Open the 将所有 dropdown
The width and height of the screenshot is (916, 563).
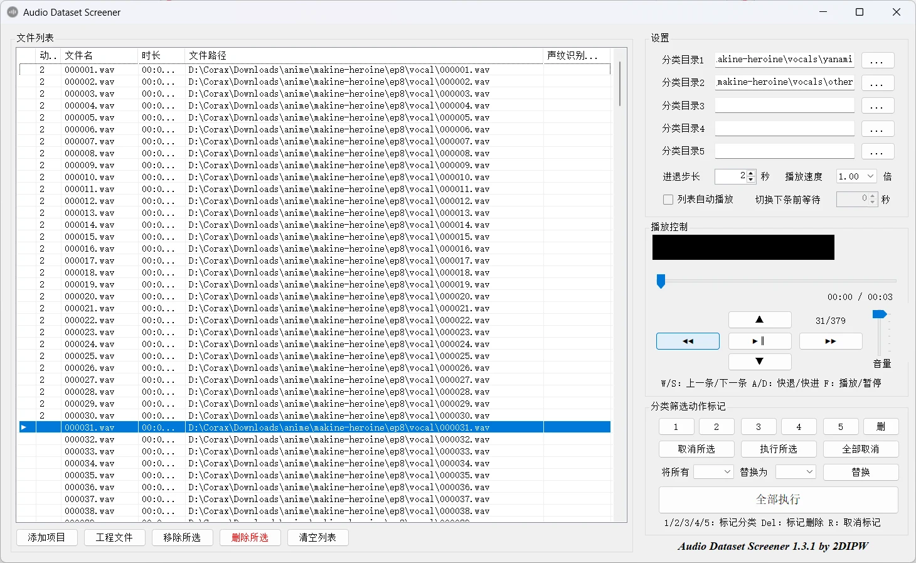[x=713, y=471]
